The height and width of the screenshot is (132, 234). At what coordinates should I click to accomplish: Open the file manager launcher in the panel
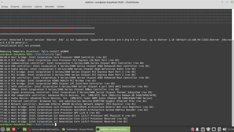[25, 129]
